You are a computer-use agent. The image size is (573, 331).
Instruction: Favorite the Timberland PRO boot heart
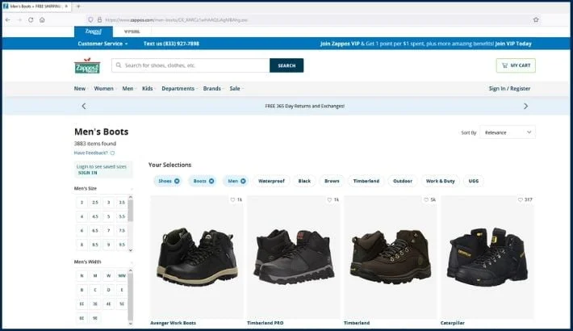[x=329, y=199]
